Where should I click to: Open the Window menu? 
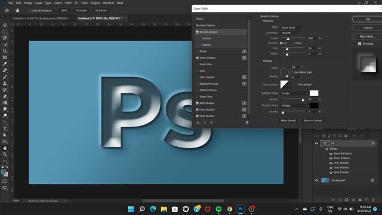coord(108,3)
